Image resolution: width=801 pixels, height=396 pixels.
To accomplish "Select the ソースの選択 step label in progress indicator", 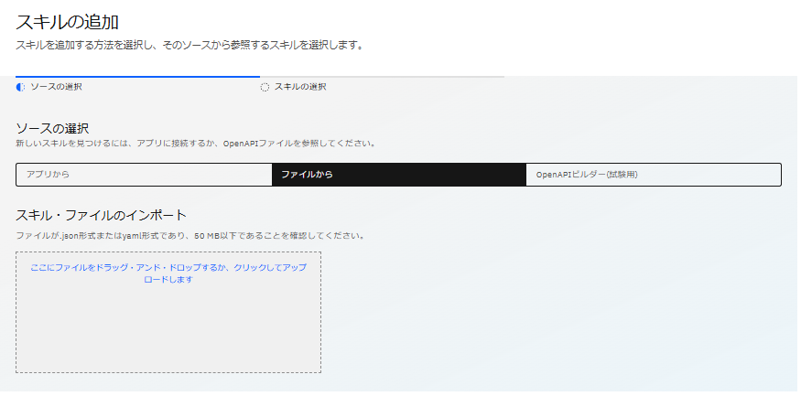I will click(x=56, y=87).
